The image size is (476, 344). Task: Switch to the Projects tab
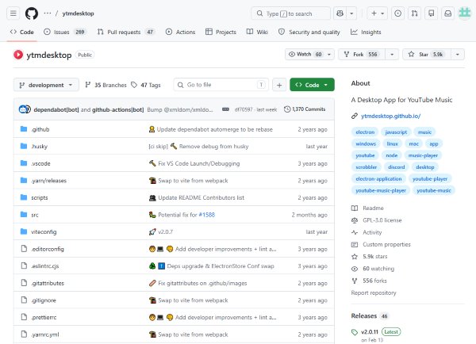pos(221,32)
